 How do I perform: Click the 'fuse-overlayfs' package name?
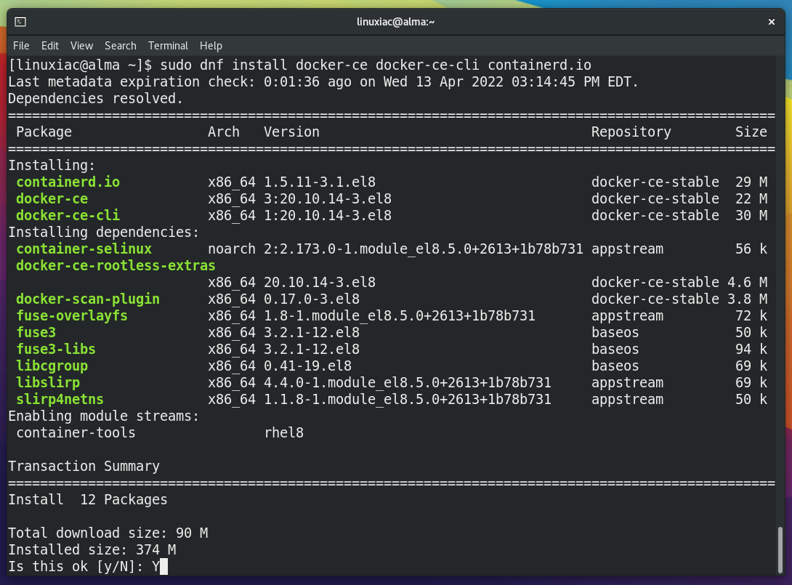point(72,315)
